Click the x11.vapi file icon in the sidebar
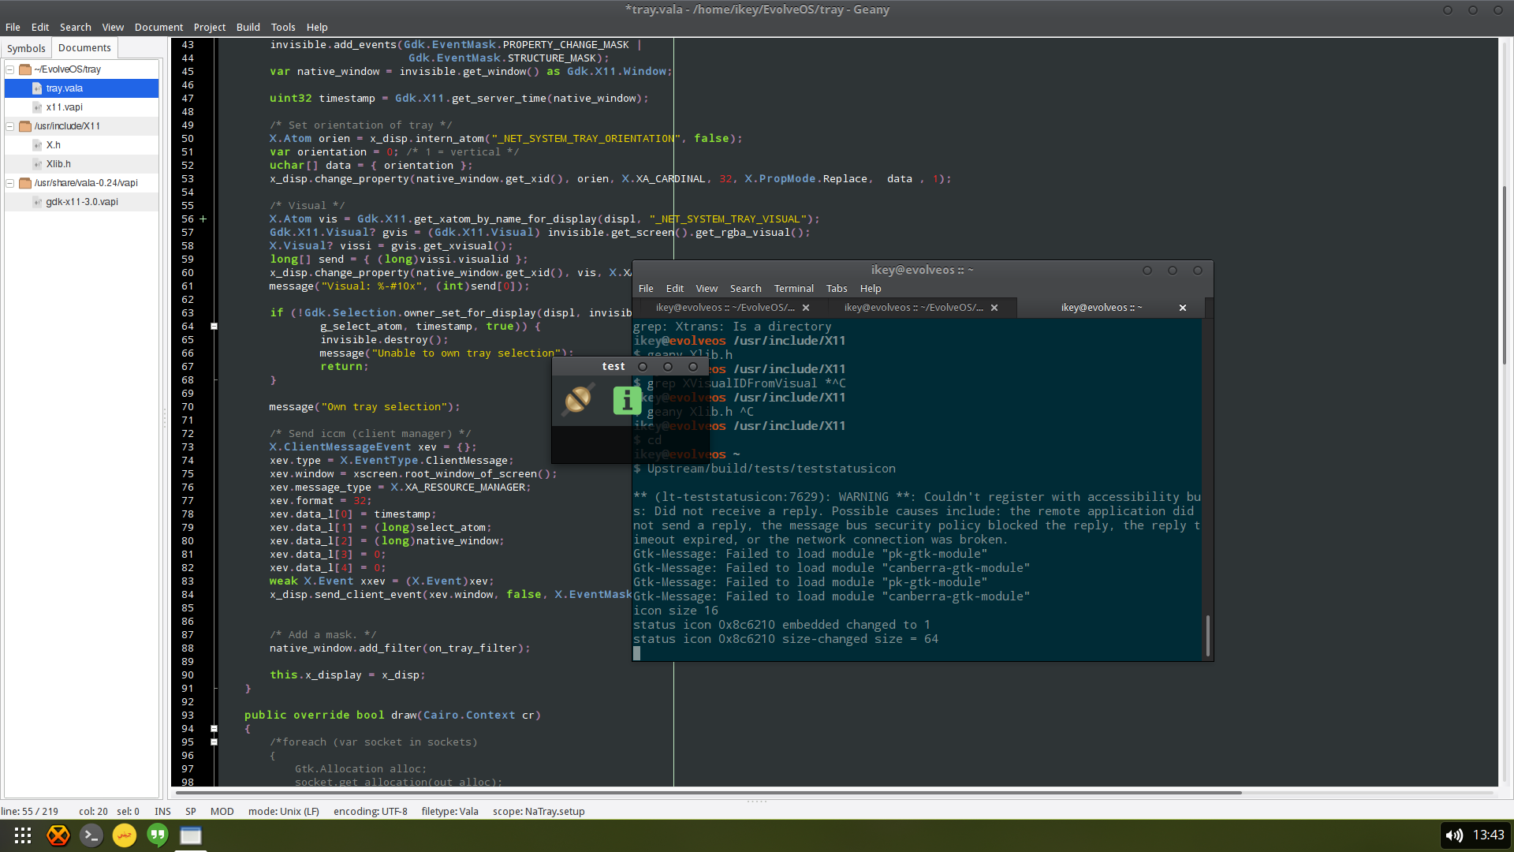Image resolution: width=1514 pixels, height=852 pixels. pyautogui.click(x=37, y=107)
